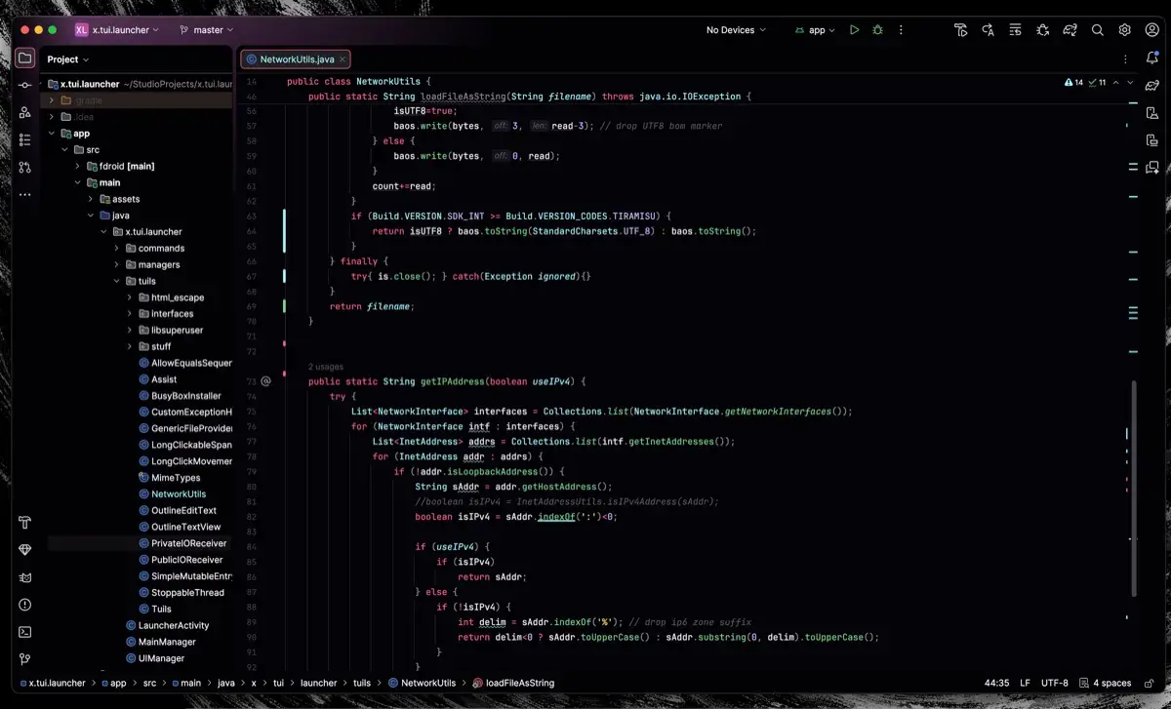Viewport: 1171px width, 709px height.
Task: Run the app configuration
Action: point(854,30)
